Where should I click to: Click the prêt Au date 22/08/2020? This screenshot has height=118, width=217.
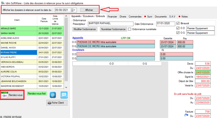pyautogui.click(x=203, y=103)
